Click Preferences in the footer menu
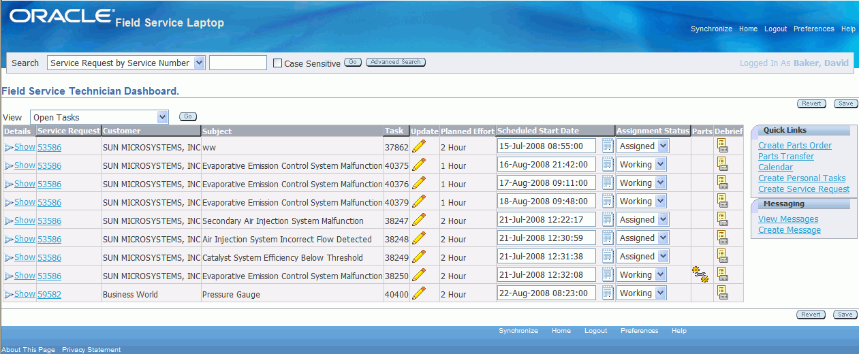 tap(639, 331)
